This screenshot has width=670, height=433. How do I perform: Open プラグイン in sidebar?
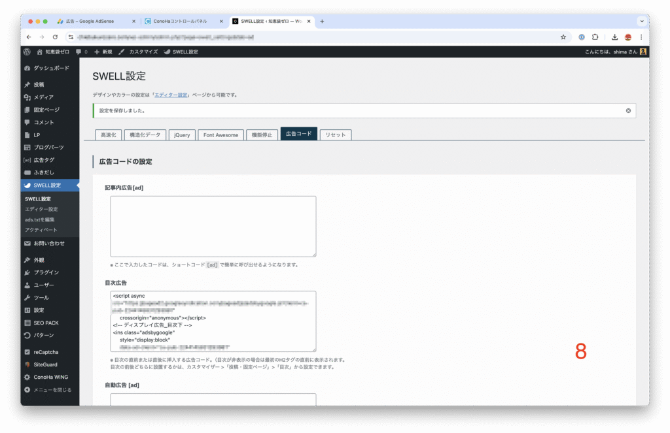[50, 272]
